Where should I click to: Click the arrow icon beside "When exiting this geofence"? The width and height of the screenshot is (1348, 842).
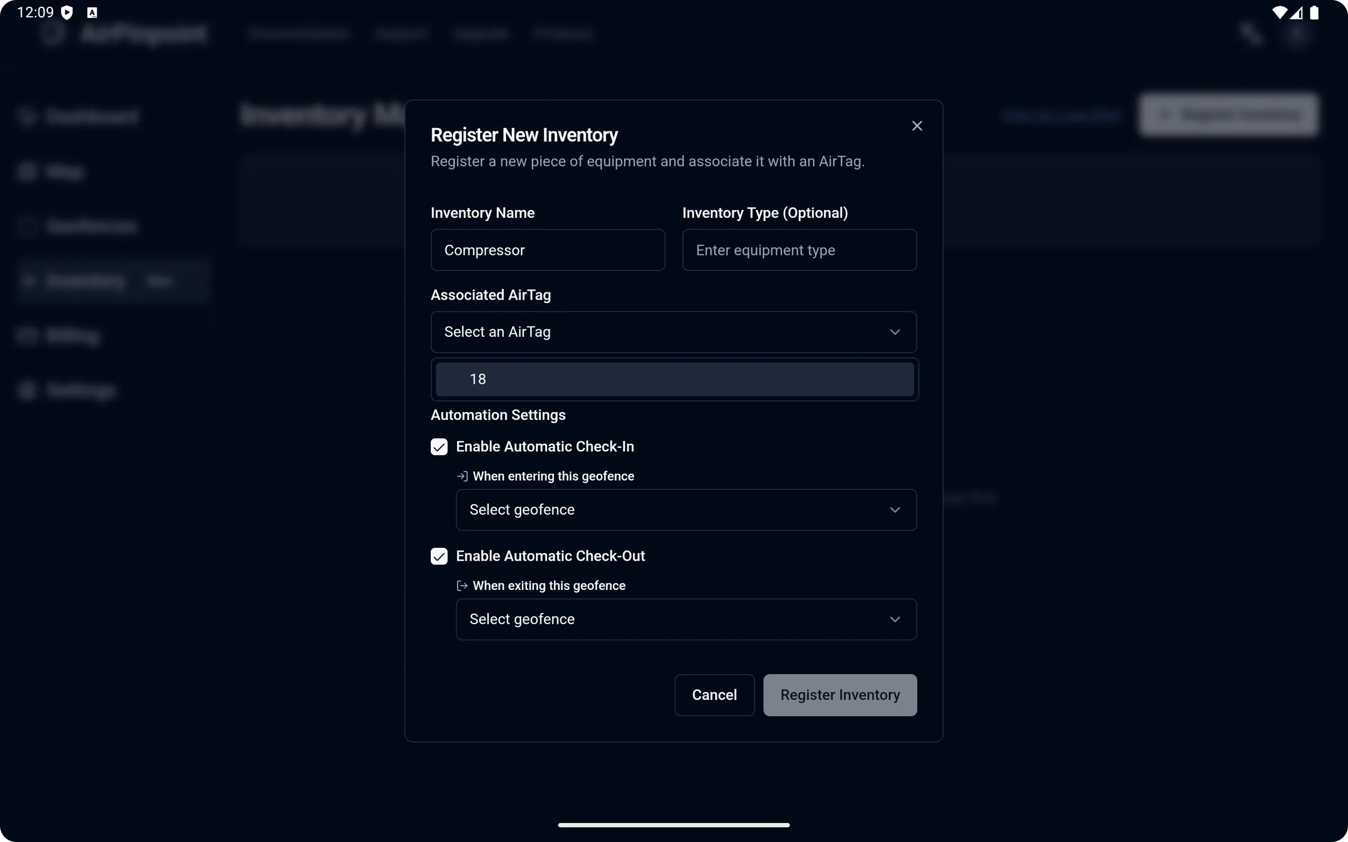click(x=462, y=585)
